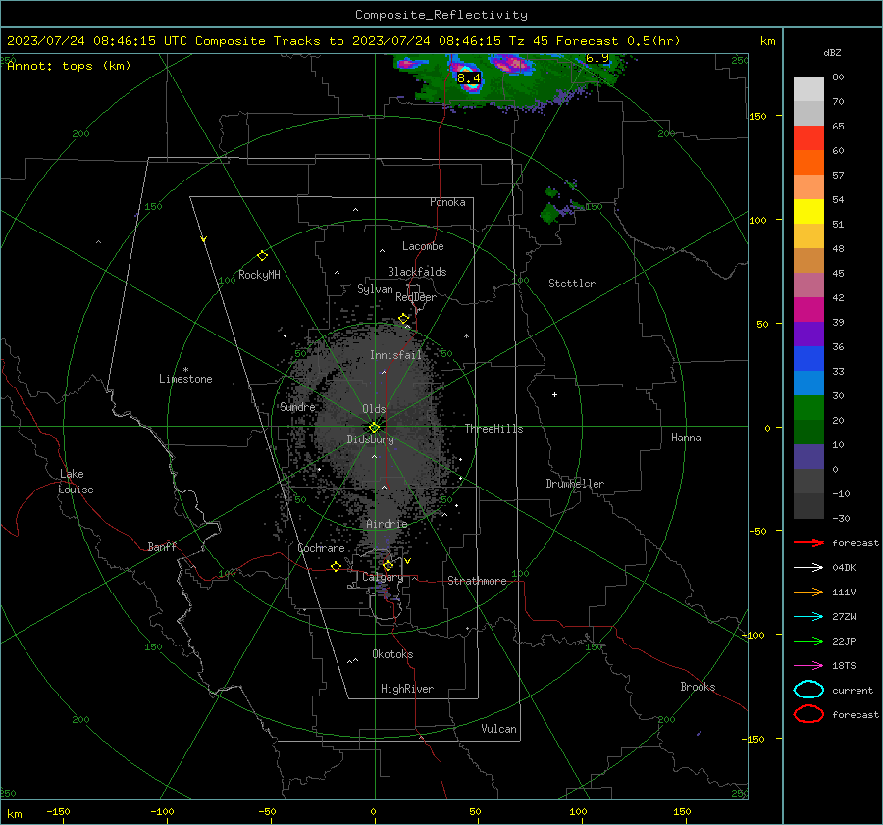Select the Blackfalds label
The image size is (883, 825).
tap(417, 272)
